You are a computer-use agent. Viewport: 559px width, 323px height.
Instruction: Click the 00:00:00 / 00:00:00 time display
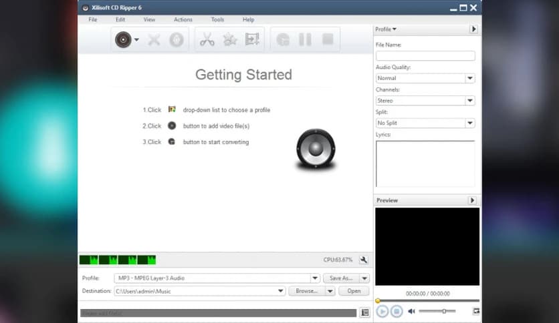pos(427,294)
